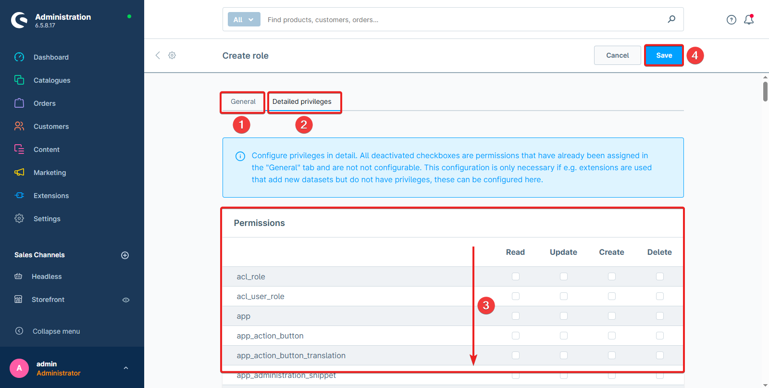Open the Marketing megaphone icon
The width and height of the screenshot is (769, 388).
(19, 172)
